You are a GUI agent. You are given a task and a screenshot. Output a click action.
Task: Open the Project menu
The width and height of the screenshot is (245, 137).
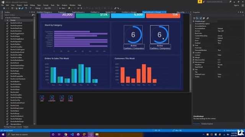(19, 5)
